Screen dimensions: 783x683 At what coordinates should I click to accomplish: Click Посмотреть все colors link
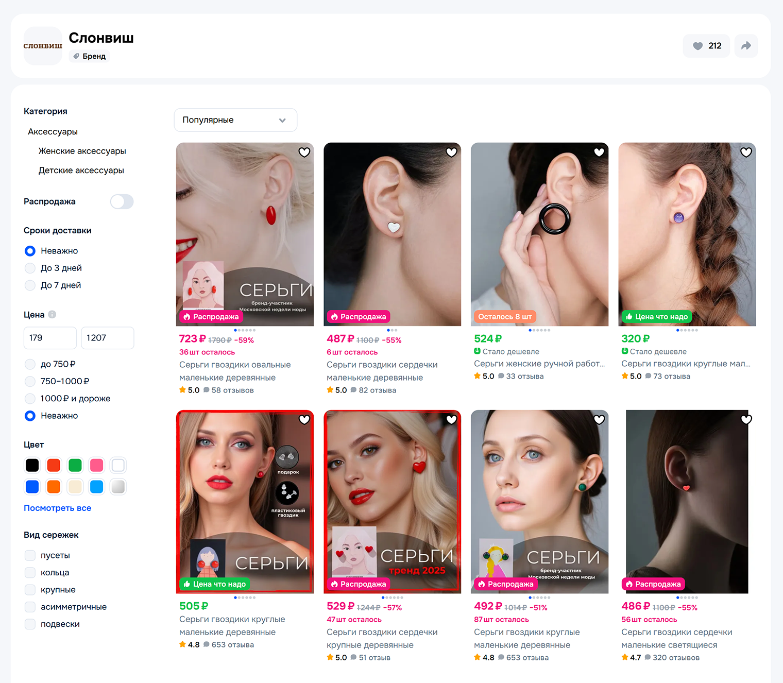click(x=57, y=508)
